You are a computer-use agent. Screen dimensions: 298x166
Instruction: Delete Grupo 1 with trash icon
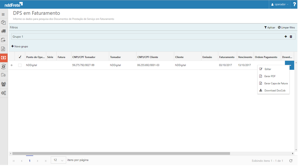pos(291,36)
